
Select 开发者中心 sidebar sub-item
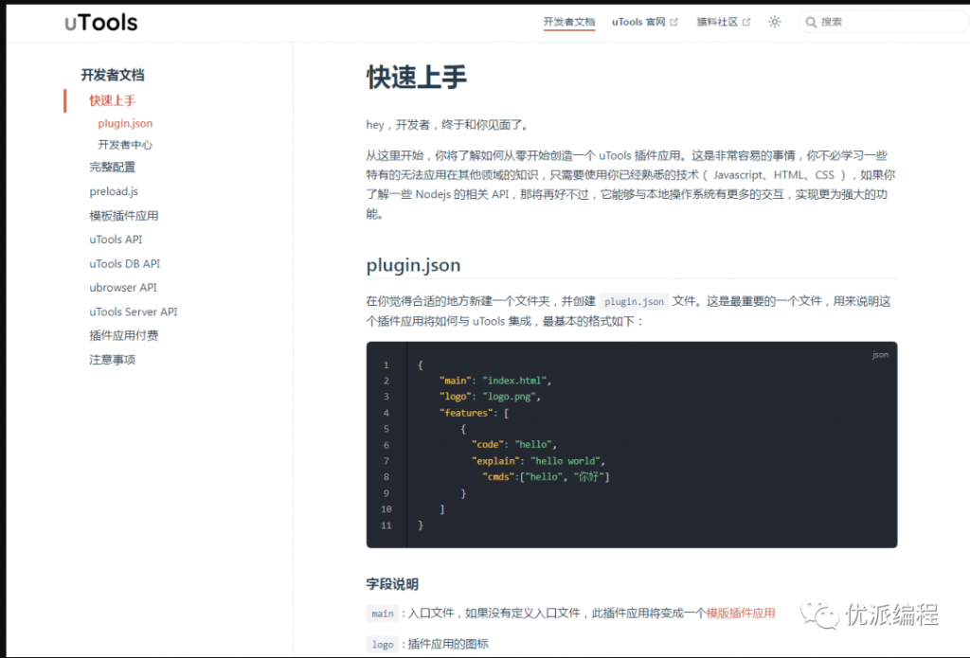(x=125, y=145)
